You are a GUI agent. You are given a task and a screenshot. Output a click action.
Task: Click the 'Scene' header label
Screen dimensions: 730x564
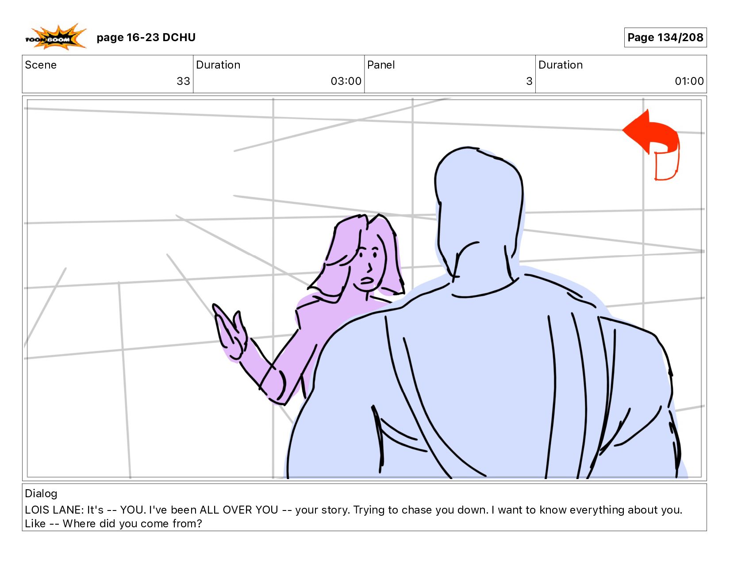pyautogui.click(x=41, y=65)
